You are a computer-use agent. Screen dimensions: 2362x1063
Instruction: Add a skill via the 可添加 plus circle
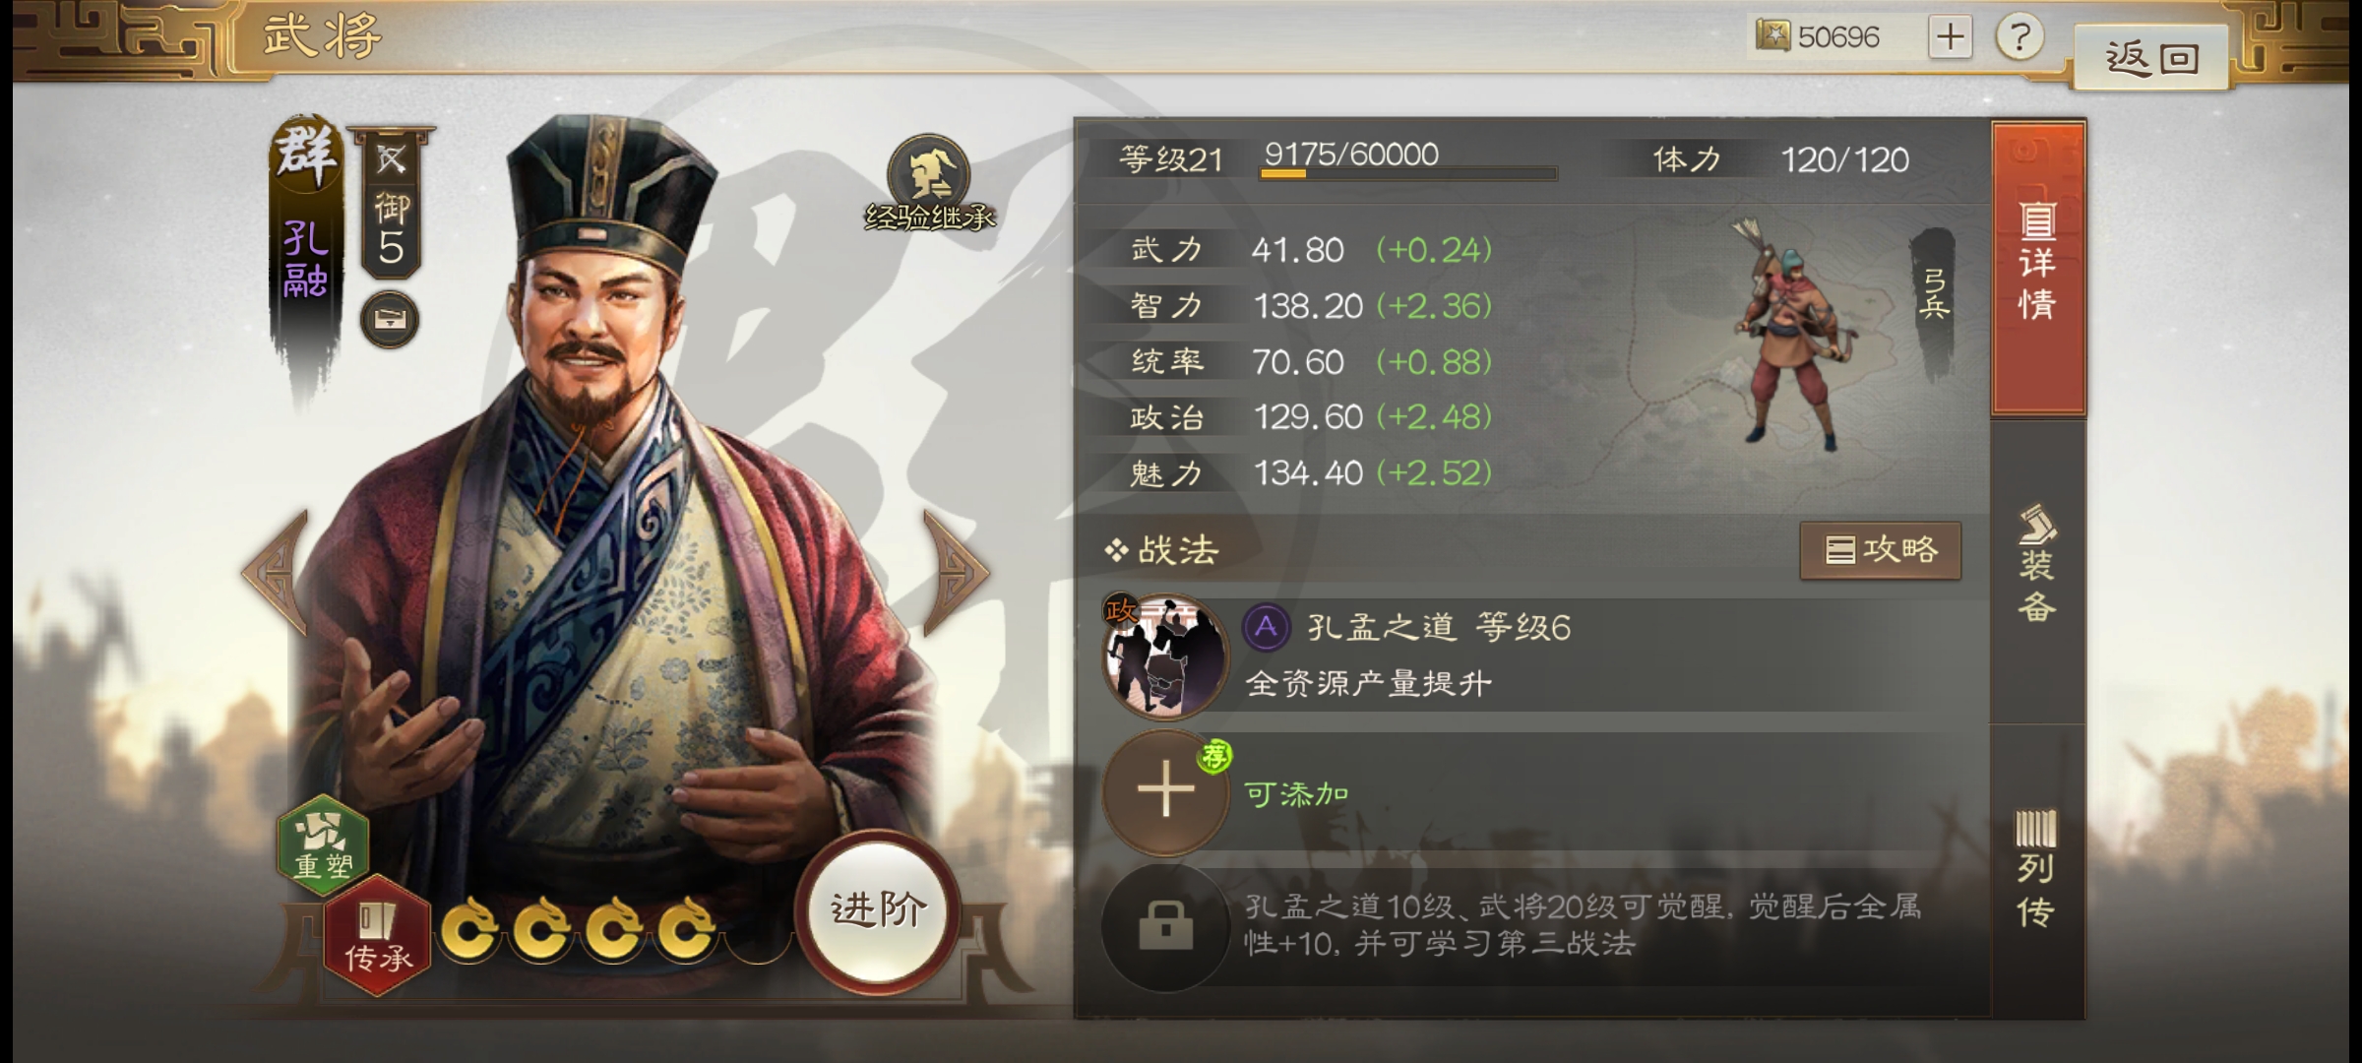click(1166, 791)
